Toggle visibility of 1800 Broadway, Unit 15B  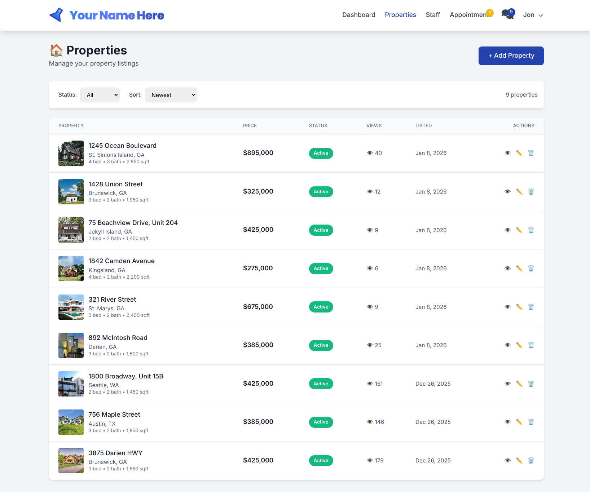508,384
